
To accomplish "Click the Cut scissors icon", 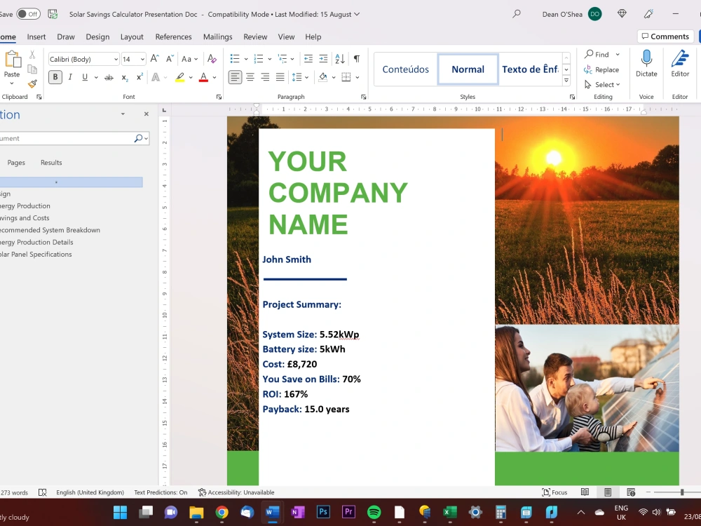I will [x=32, y=55].
